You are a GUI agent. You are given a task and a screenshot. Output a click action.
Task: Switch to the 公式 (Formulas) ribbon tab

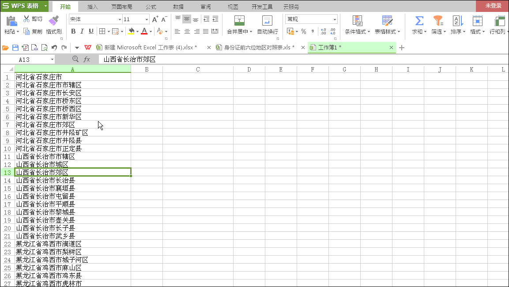click(x=151, y=7)
